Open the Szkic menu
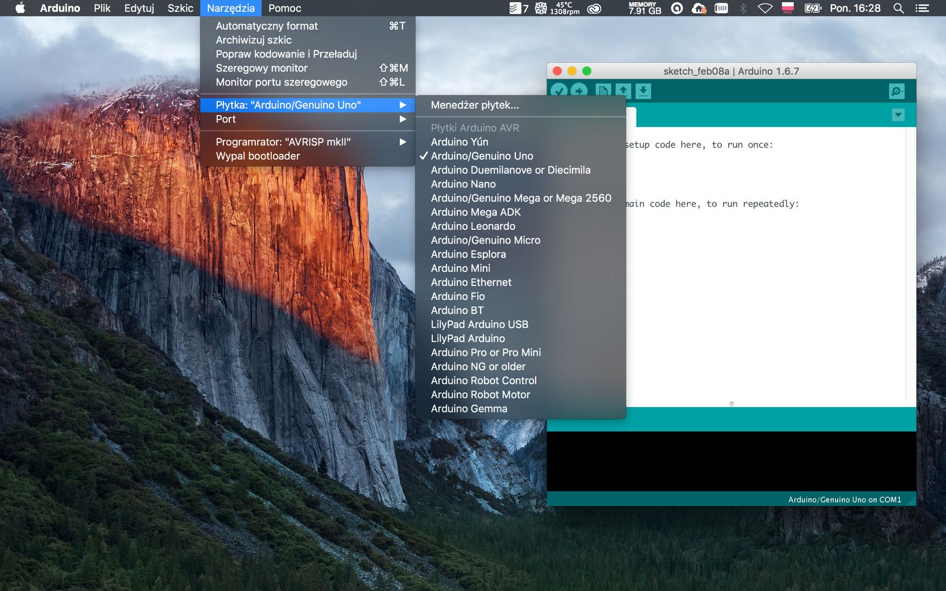Image resolution: width=946 pixels, height=591 pixels. coord(180,8)
